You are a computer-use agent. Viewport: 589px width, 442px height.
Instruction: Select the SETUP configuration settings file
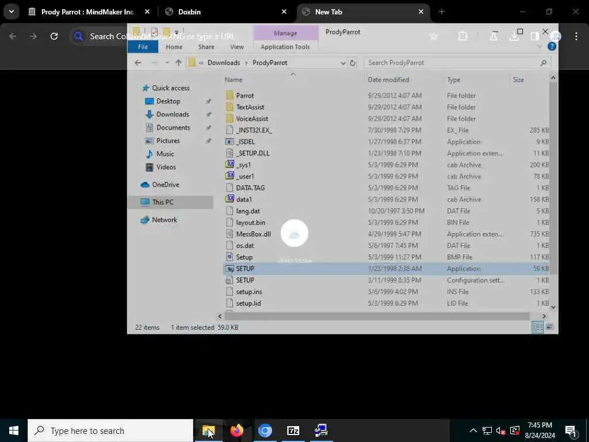coord(245,280)
